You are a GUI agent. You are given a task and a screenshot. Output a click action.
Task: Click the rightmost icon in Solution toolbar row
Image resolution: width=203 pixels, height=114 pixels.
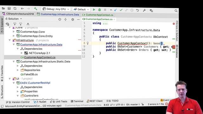click(28, 24)
